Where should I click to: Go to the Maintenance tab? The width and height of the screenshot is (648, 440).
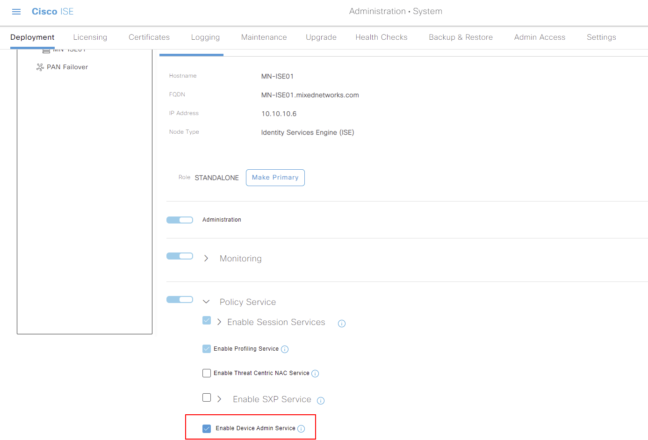click(264, 37)
